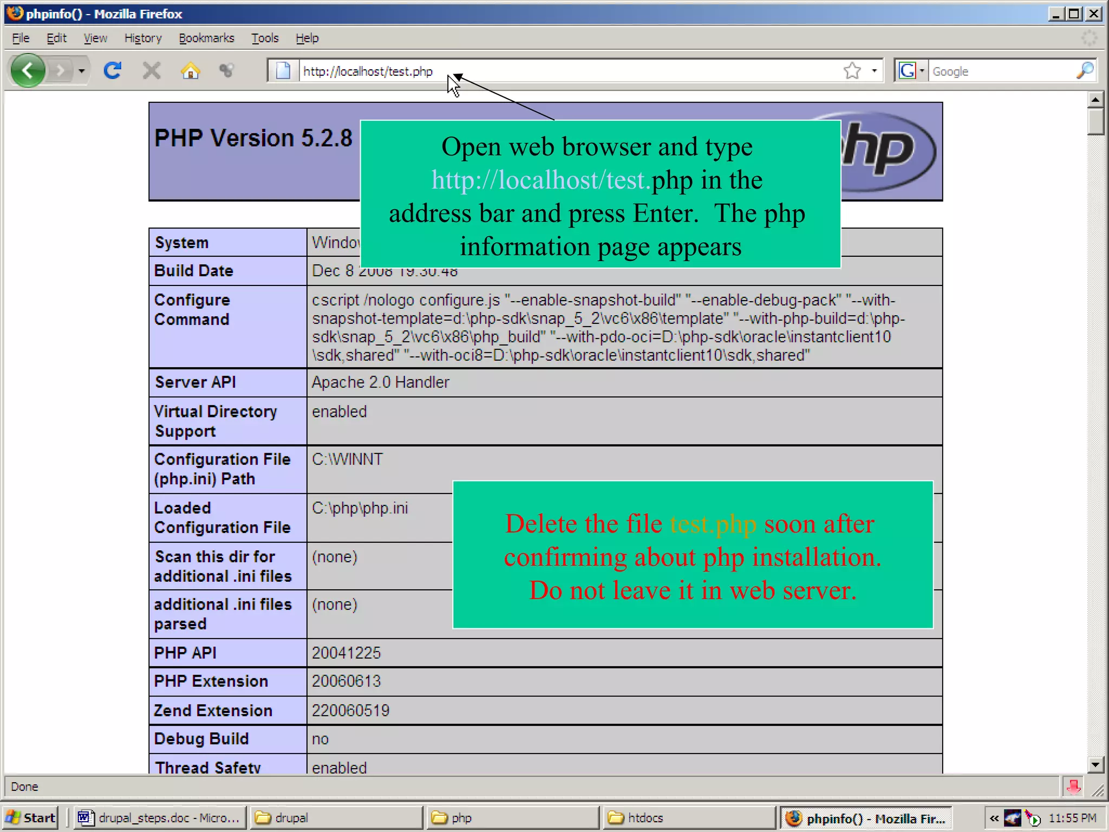Click the page icon in the address bar
1109x832 pixels.
(283, 71)
